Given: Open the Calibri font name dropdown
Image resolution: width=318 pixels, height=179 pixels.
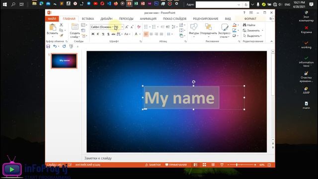Looking at the screenshot, I should [113, 27].
